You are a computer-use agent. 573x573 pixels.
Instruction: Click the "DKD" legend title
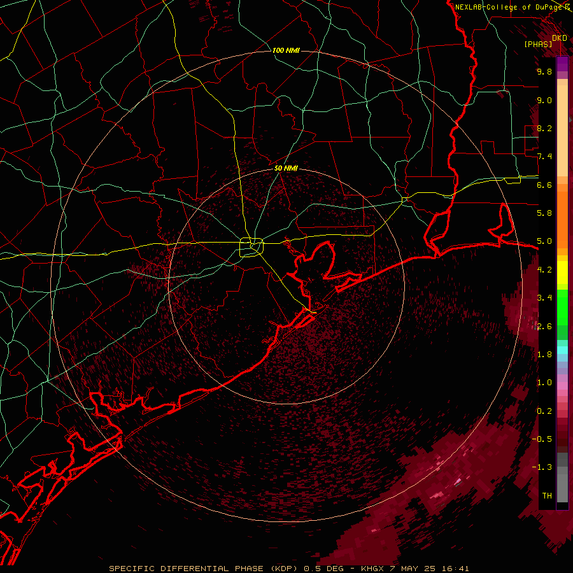[560, 38]
